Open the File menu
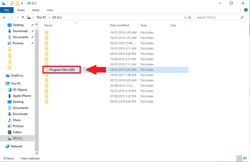The width and height of the screenshot is (250, 162). [7, 10]
